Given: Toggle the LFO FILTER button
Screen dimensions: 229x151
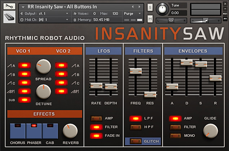Looking at the screenshot, I should [x=96, y=127].
